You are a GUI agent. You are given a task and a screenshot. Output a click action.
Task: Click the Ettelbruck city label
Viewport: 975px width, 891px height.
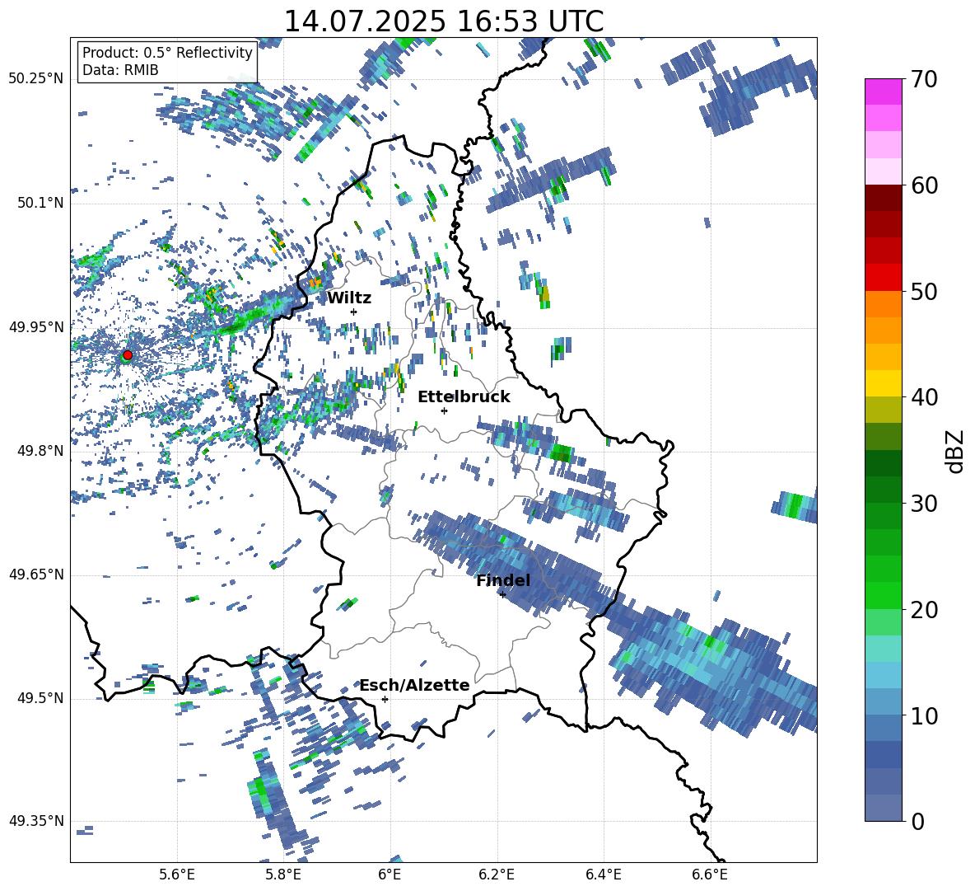pos(464,397)
